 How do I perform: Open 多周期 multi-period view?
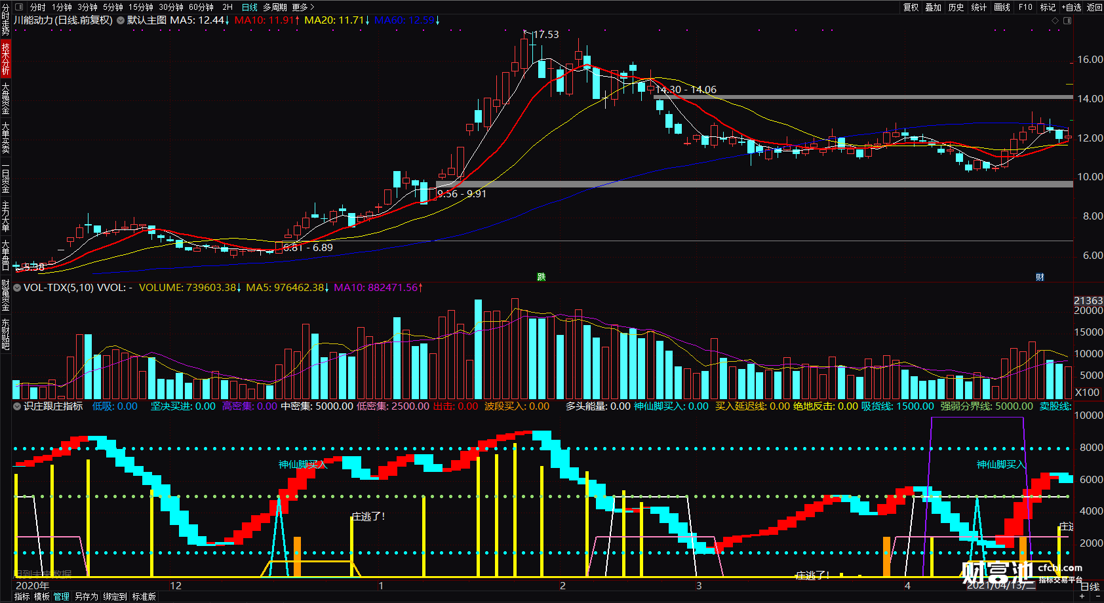(x=275, y=7)
